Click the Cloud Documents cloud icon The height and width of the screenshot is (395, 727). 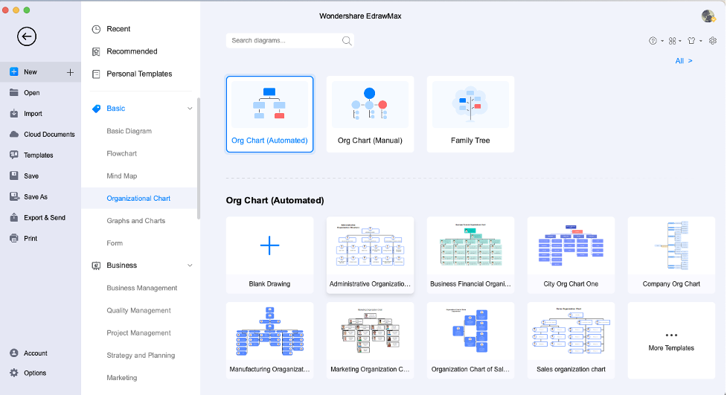pyautogui.click(x=14, y=134)
